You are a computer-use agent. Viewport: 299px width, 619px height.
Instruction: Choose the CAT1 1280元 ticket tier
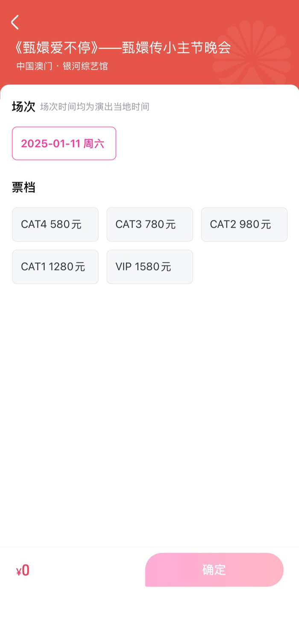pyautogui.click(x=55, y=267)
